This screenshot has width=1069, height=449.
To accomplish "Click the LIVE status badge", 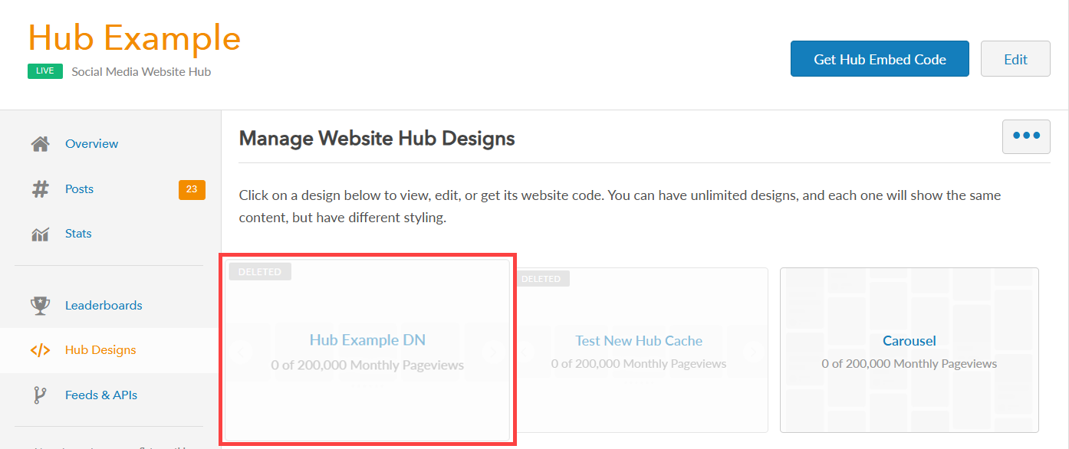I will (45, 70).
